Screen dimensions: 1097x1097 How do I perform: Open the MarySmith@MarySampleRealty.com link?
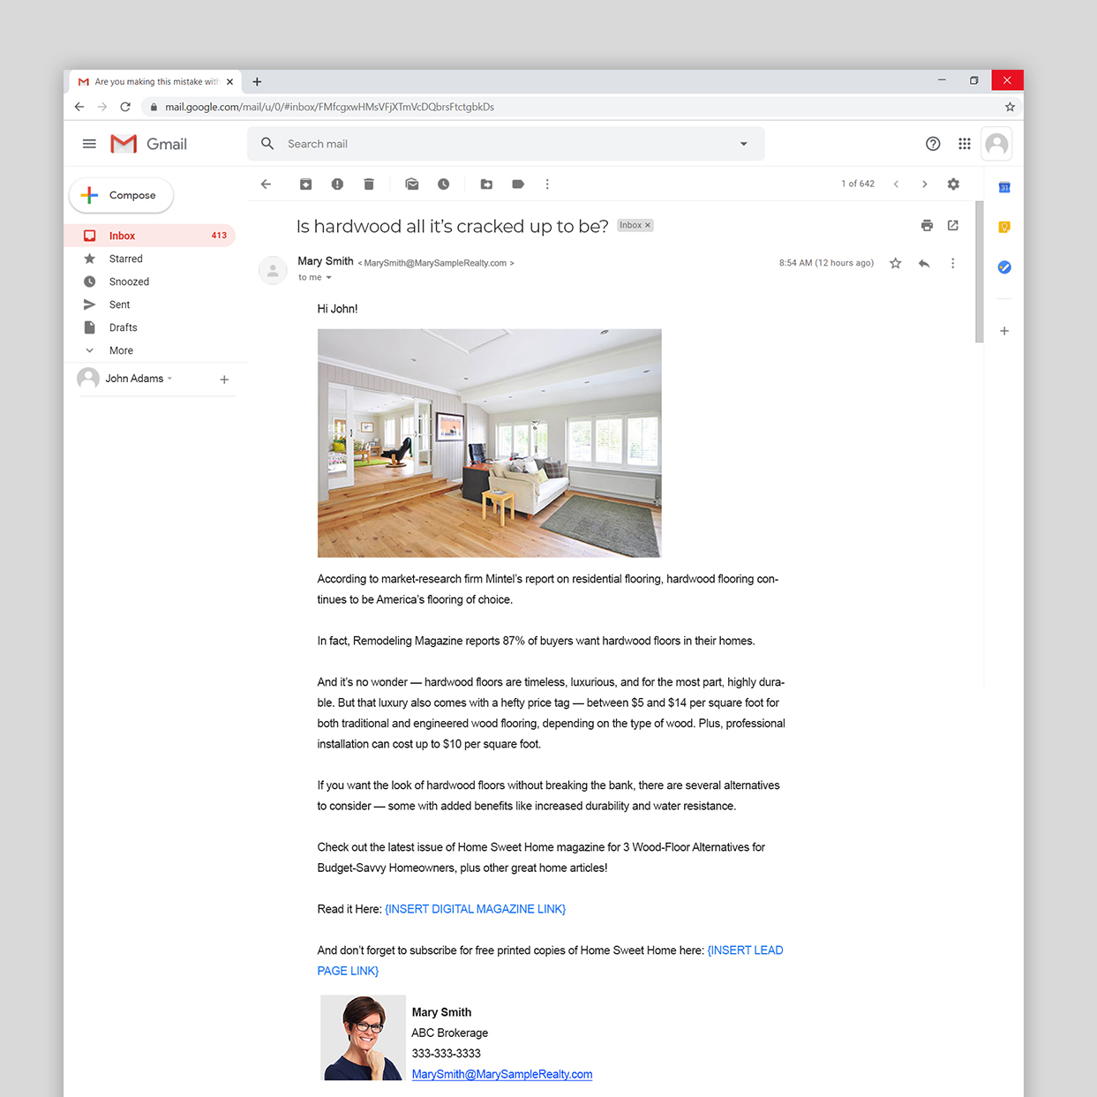point(501,1074)
